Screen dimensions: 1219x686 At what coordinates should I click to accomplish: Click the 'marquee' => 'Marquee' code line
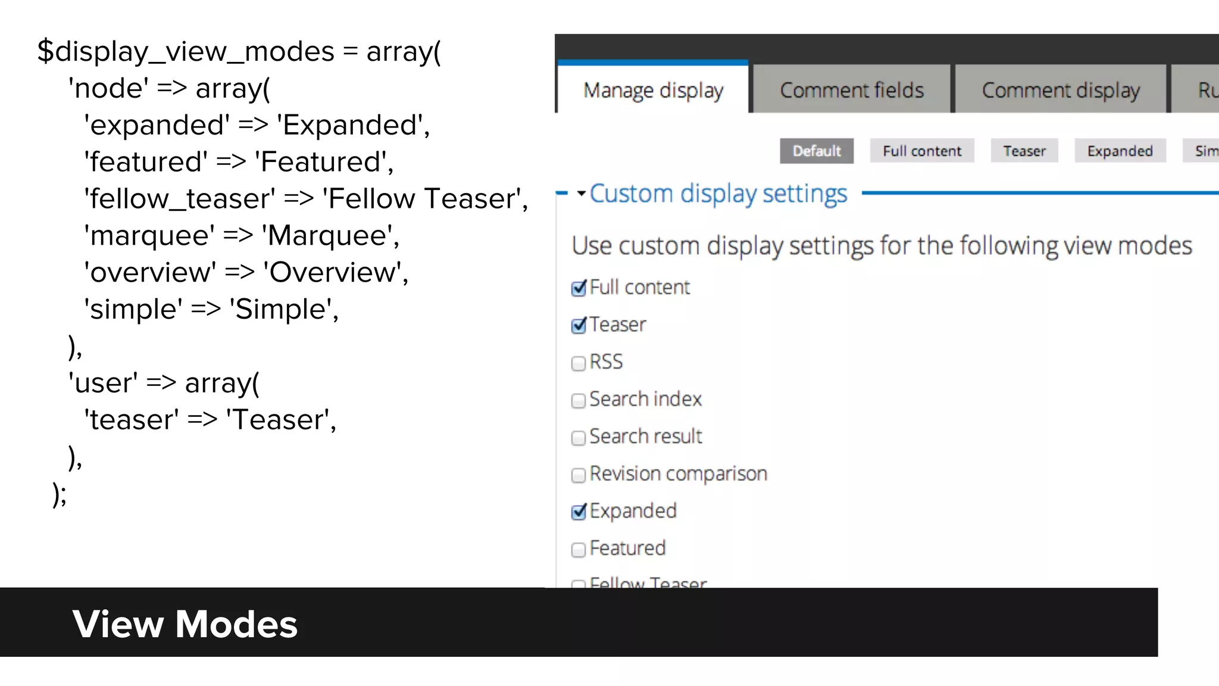pos(242,235)
